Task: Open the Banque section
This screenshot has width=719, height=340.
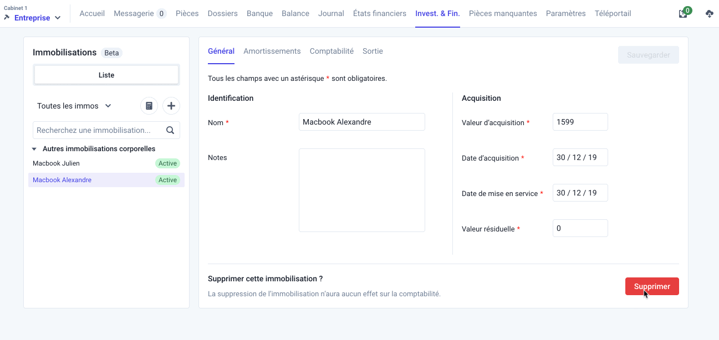Action: point(259,13)
